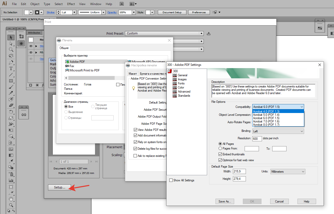The image size is (334, 214).
Task: Open the Links panel chain icon
Action: (24, 115)
